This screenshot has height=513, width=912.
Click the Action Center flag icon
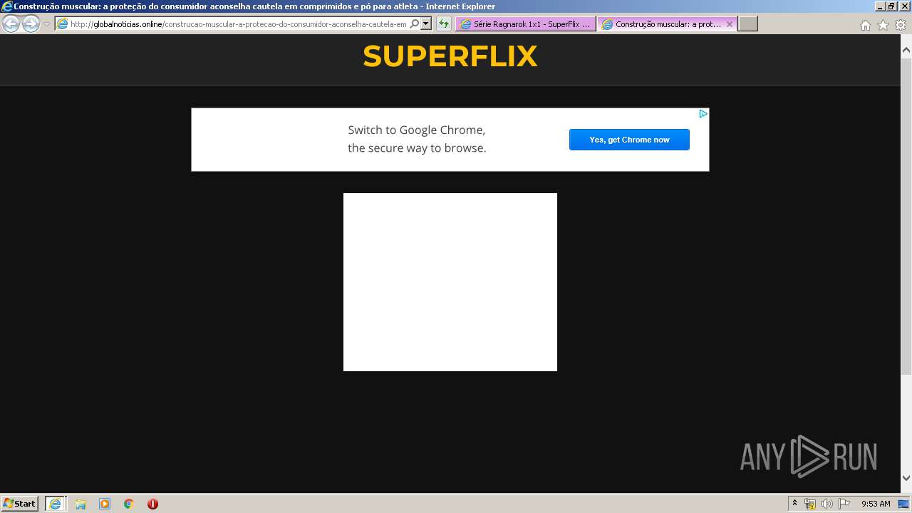(844, 504)
